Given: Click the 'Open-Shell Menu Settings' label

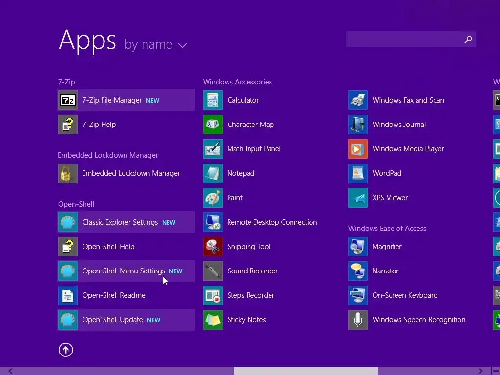Looking at the screenshot, I should coord(124,271).
